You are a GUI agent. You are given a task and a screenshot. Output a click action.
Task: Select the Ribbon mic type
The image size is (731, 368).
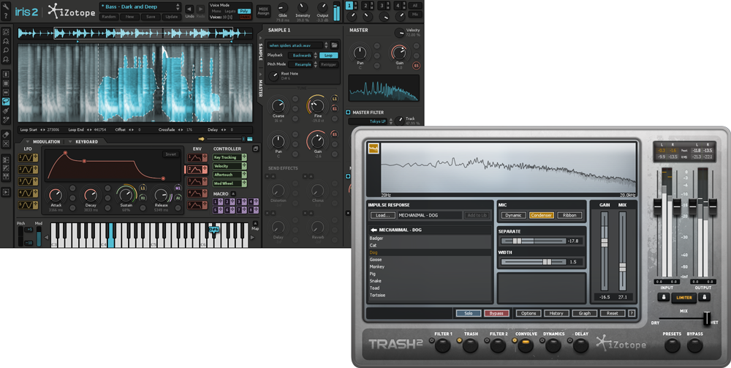tap(569, 216)
